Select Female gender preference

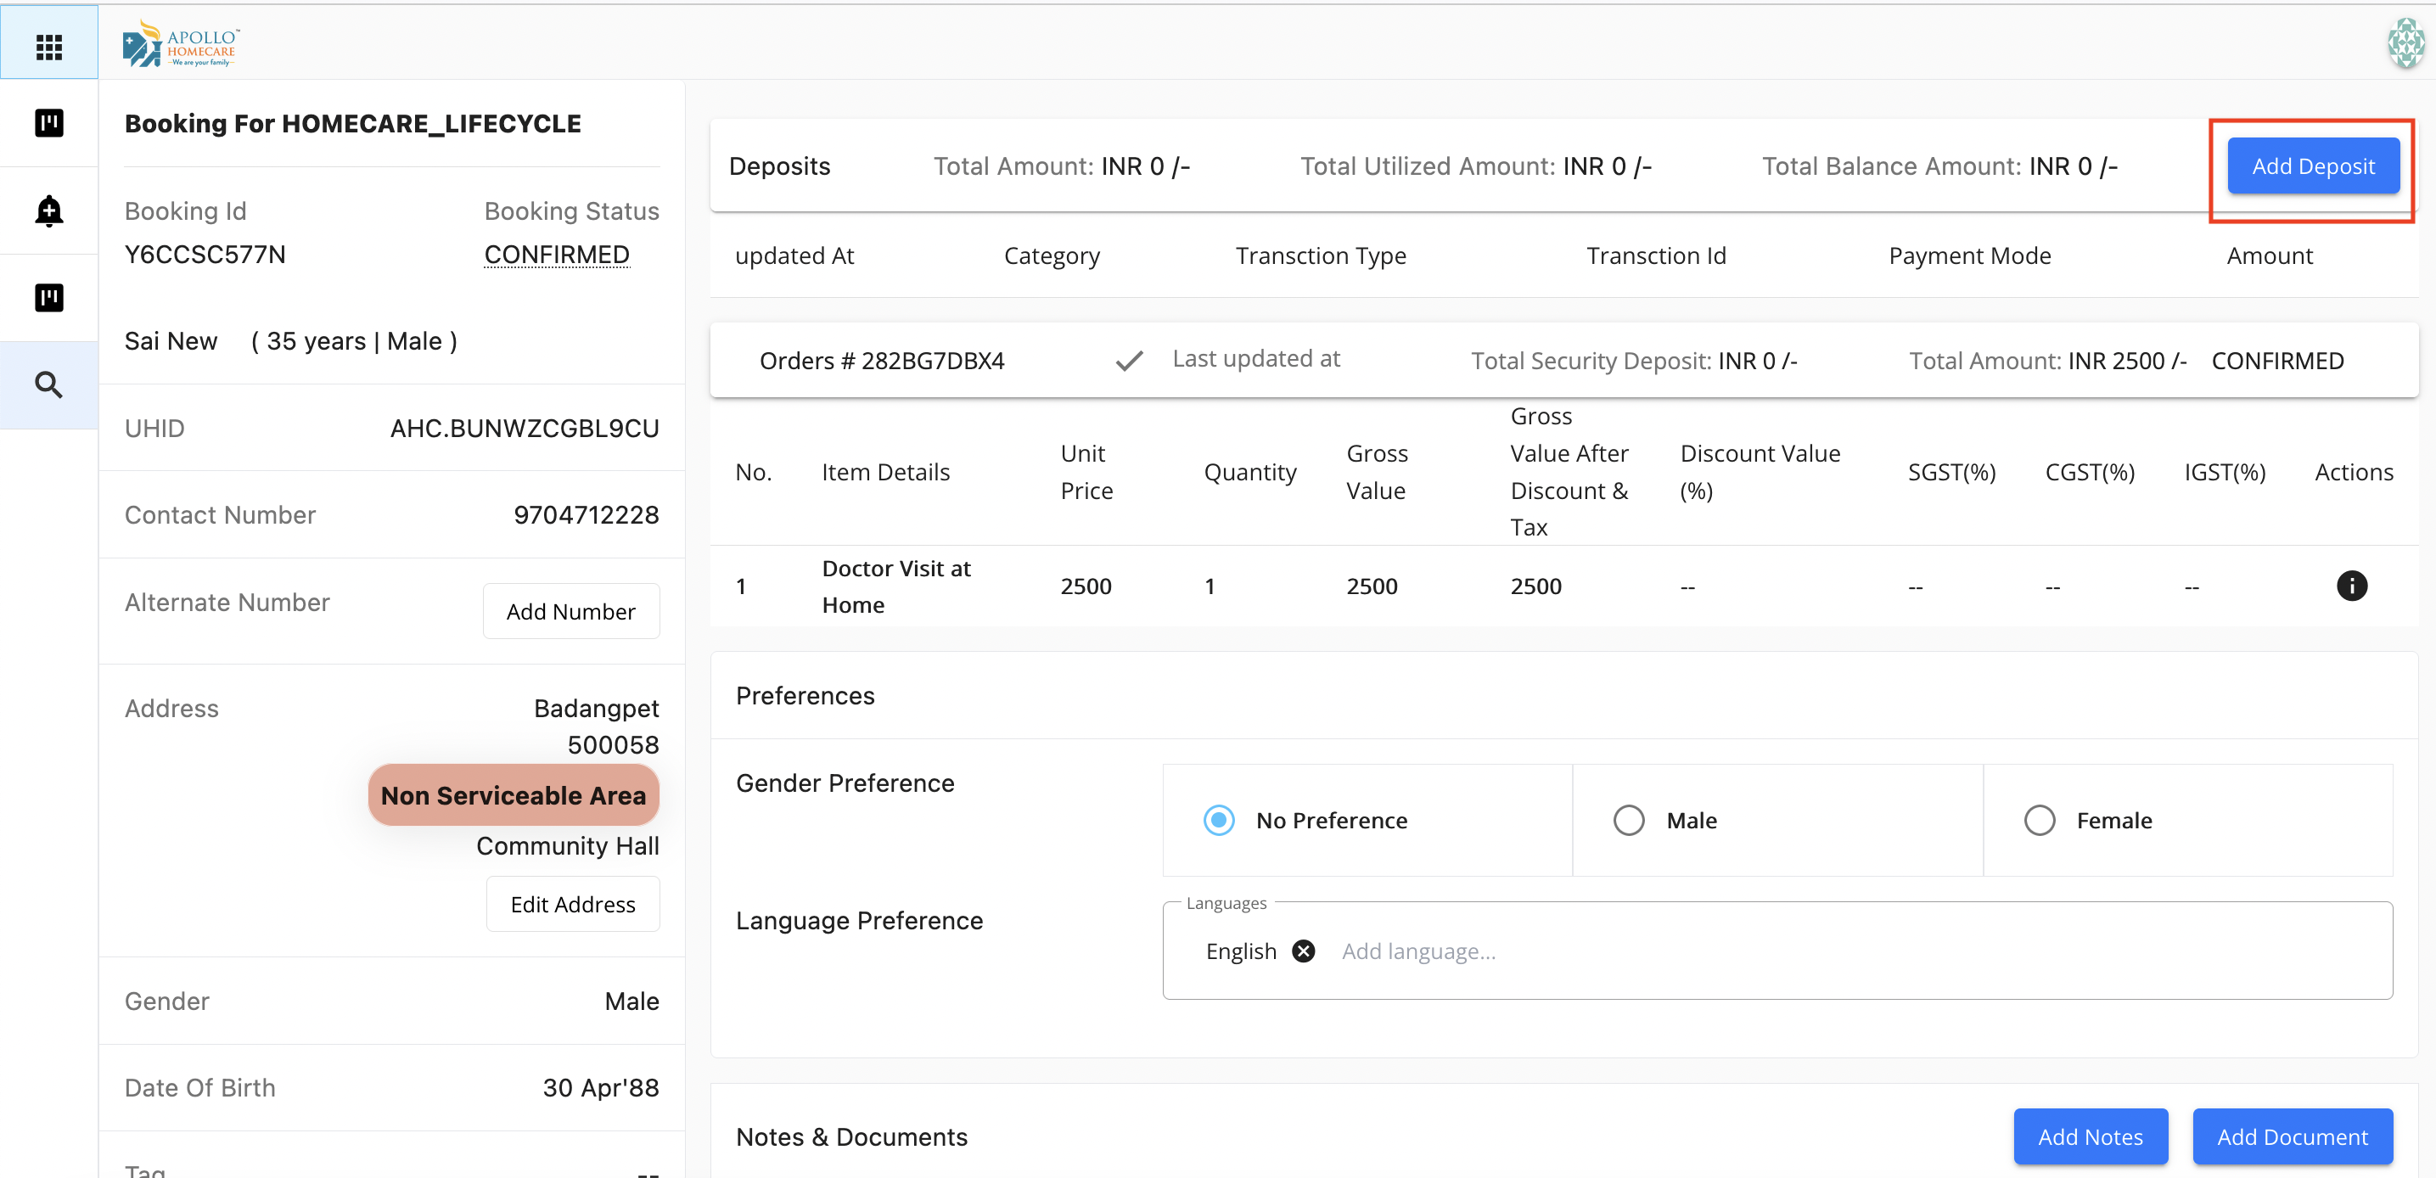click(2039, 820)
